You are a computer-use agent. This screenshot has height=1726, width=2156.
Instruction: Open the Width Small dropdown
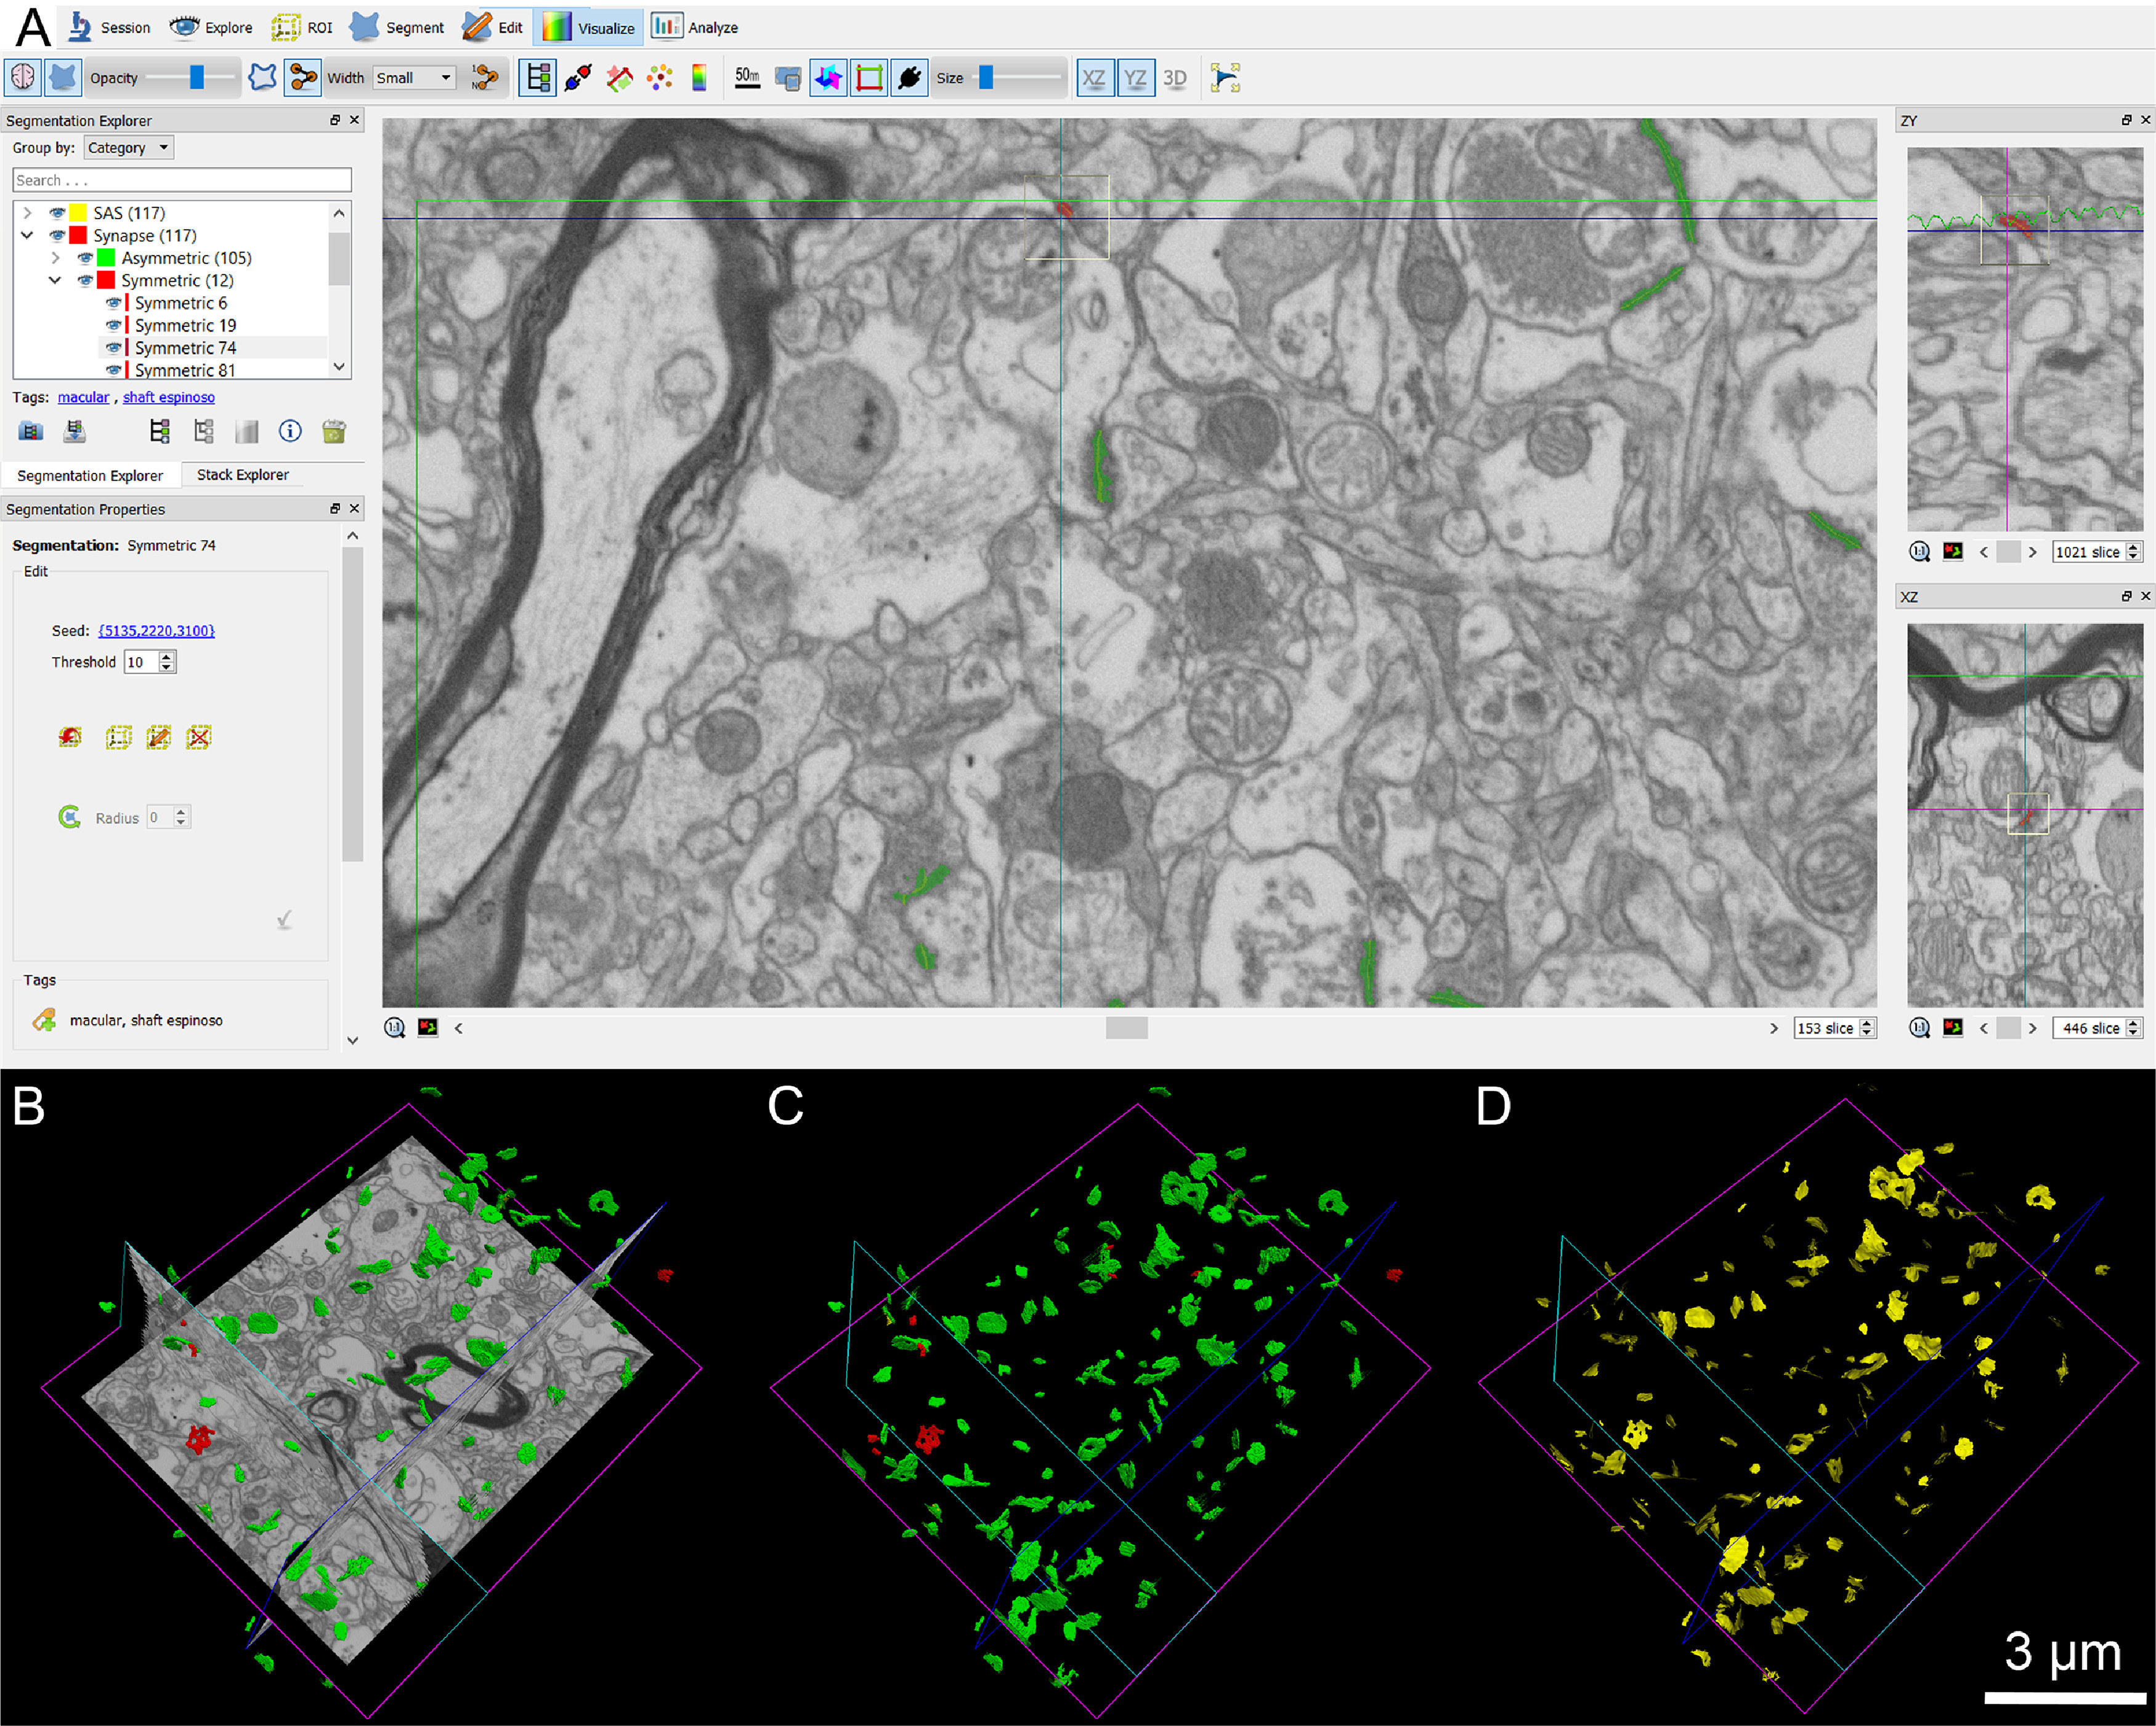(415, 77)
